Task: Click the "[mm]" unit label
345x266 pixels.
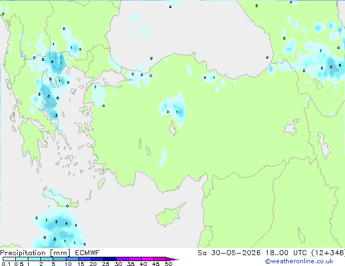Action: [60, 253]
